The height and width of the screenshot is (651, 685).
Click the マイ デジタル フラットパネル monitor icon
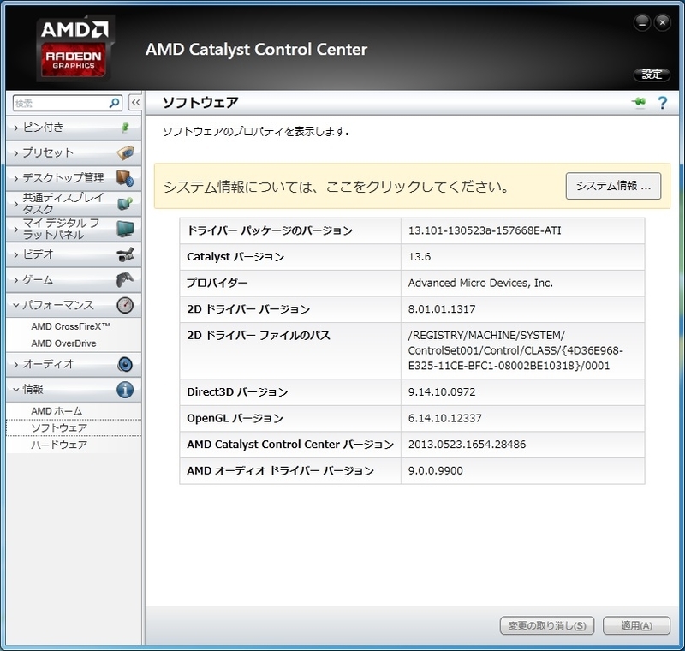click(125, 229)
